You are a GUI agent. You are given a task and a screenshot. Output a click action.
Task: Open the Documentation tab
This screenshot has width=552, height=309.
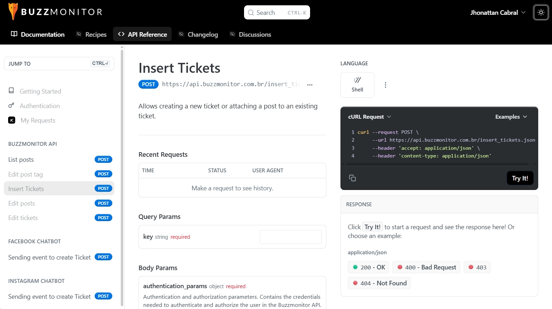point(38,34)
